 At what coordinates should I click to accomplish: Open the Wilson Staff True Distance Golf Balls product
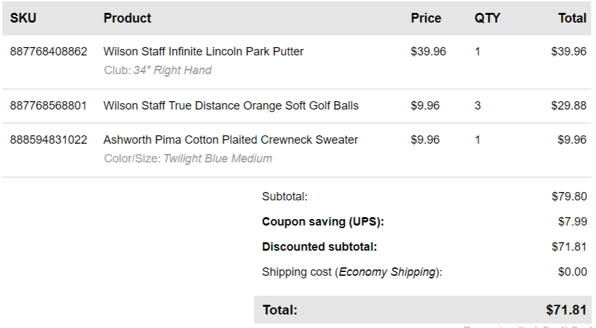(x=231, y=106)
